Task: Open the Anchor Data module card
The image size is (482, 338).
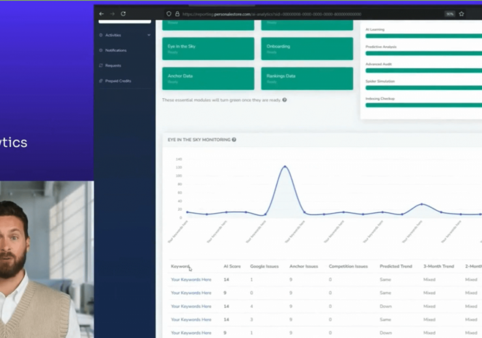Action: (208, 79)
